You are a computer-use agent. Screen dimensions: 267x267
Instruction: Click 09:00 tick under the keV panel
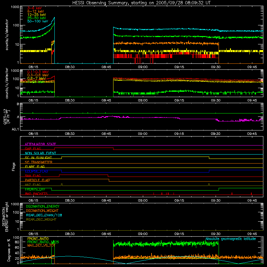click(x=143, y=67)
